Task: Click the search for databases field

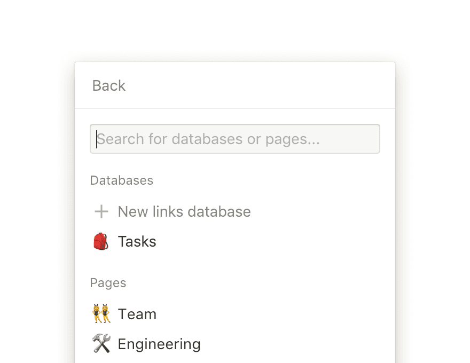Action: click(x=235, y=139)
